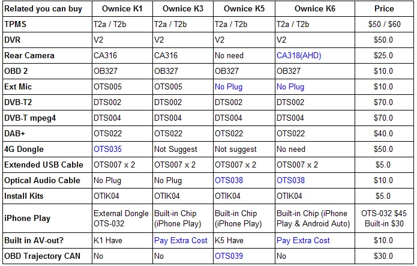The image size is (417, 266).
Task: Open the CA318(AHD) rear camera link
Action: [299, 56]
